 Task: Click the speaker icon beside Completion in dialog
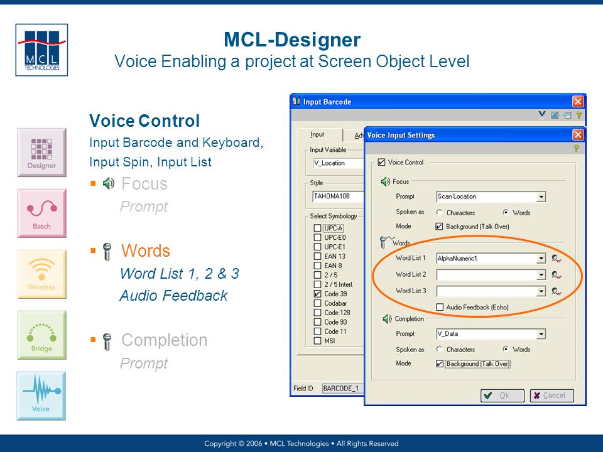pos(387,319)
